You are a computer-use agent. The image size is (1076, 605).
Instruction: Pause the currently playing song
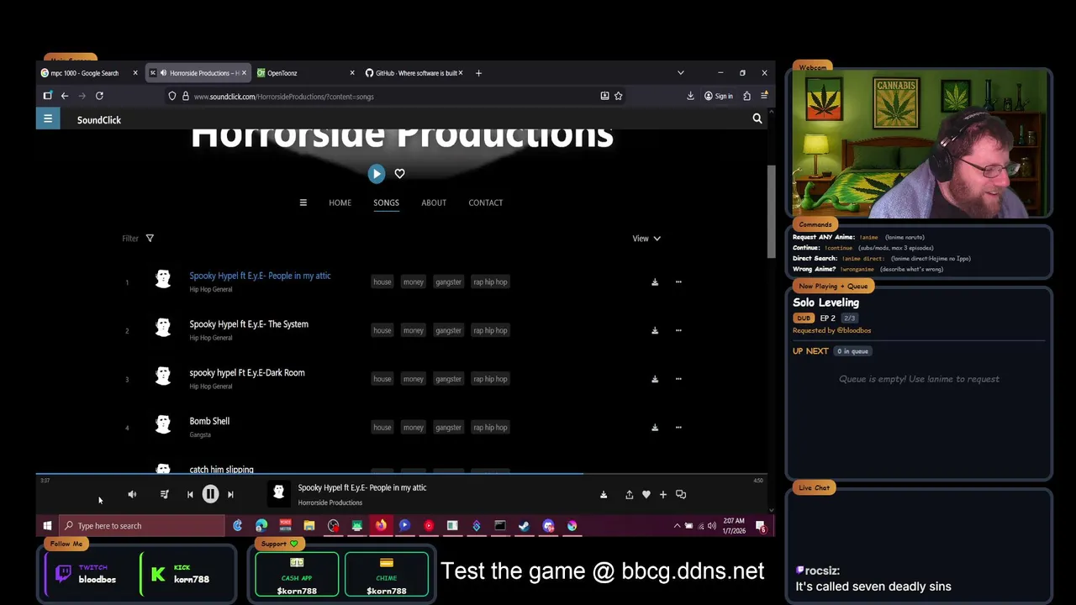point(210,495)
